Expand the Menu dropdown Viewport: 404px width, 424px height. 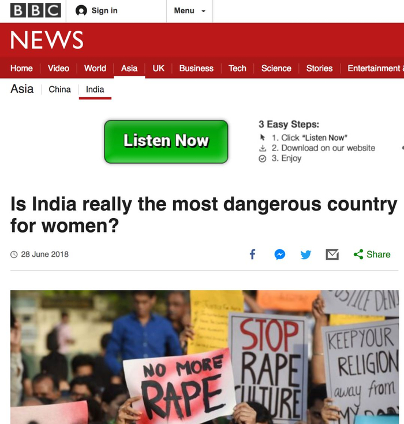pos(190,11)
